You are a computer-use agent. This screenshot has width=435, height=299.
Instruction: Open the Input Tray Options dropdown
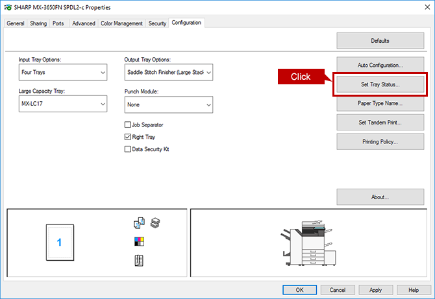click(x=63, y=73)
